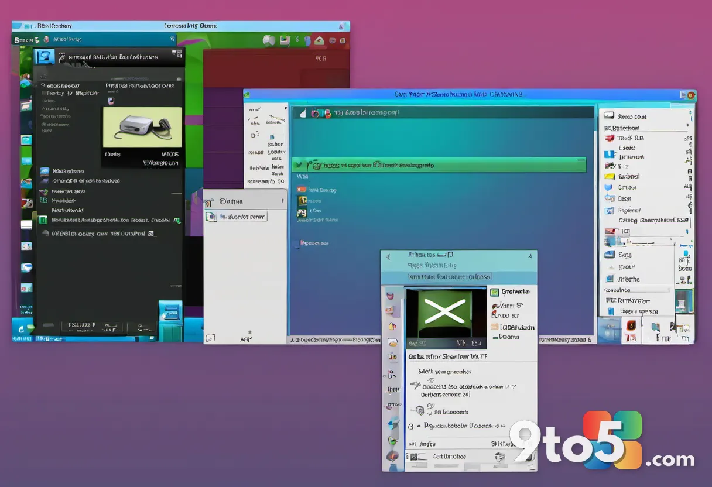Click the green checkmark on the green bar

pyautogui.click(x=299, y=165)
